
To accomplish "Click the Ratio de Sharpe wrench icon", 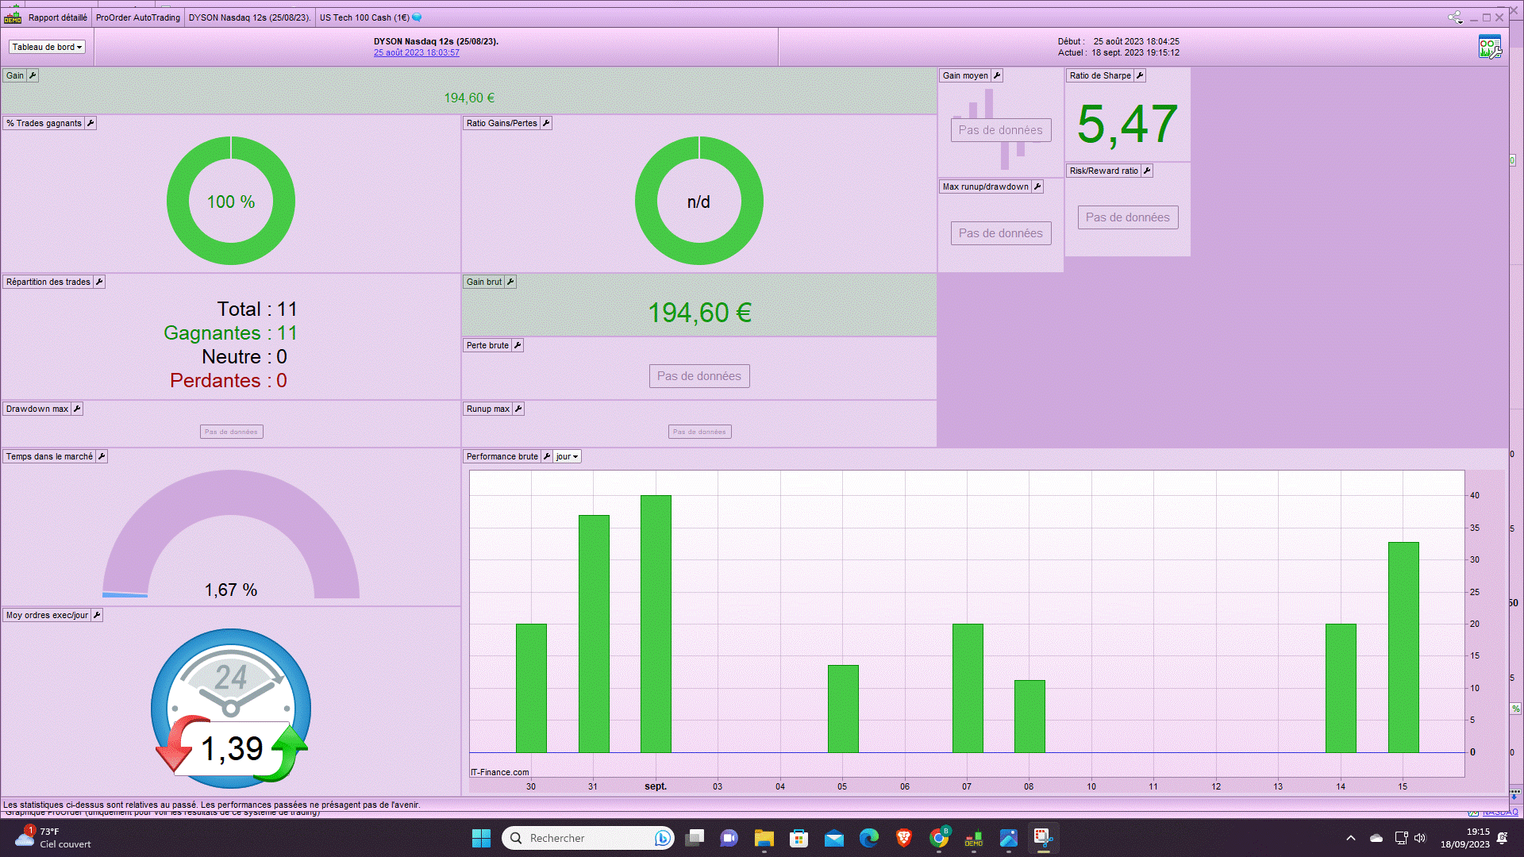I will point(1140,75).
